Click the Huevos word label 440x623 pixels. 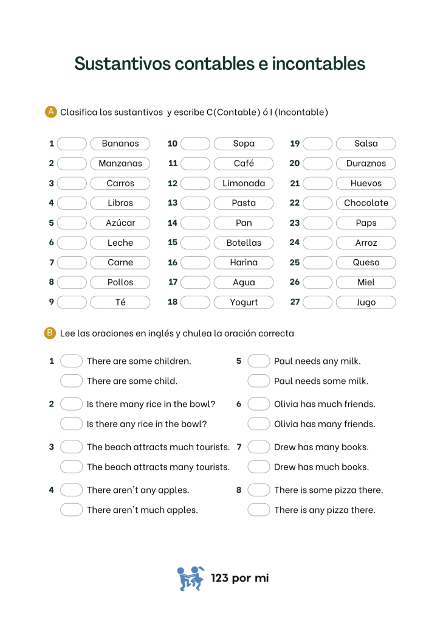coord(366,183)
